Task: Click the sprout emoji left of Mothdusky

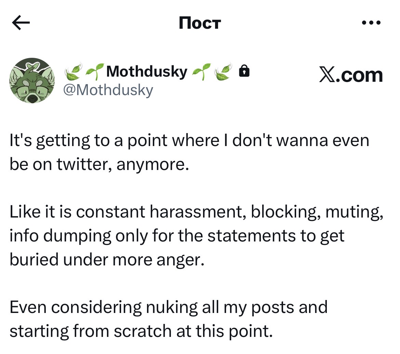Action: point(95,71)
